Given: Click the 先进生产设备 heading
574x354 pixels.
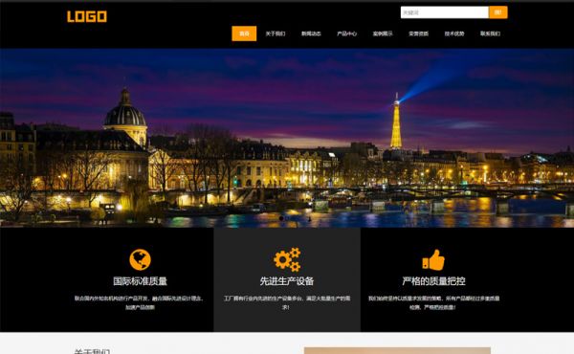Looking at the screenshot, I should [287, 281].
